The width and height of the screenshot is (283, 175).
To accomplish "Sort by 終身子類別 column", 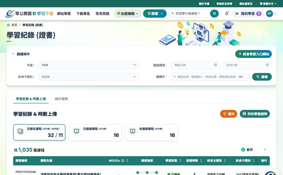I will tap(254, 160).
